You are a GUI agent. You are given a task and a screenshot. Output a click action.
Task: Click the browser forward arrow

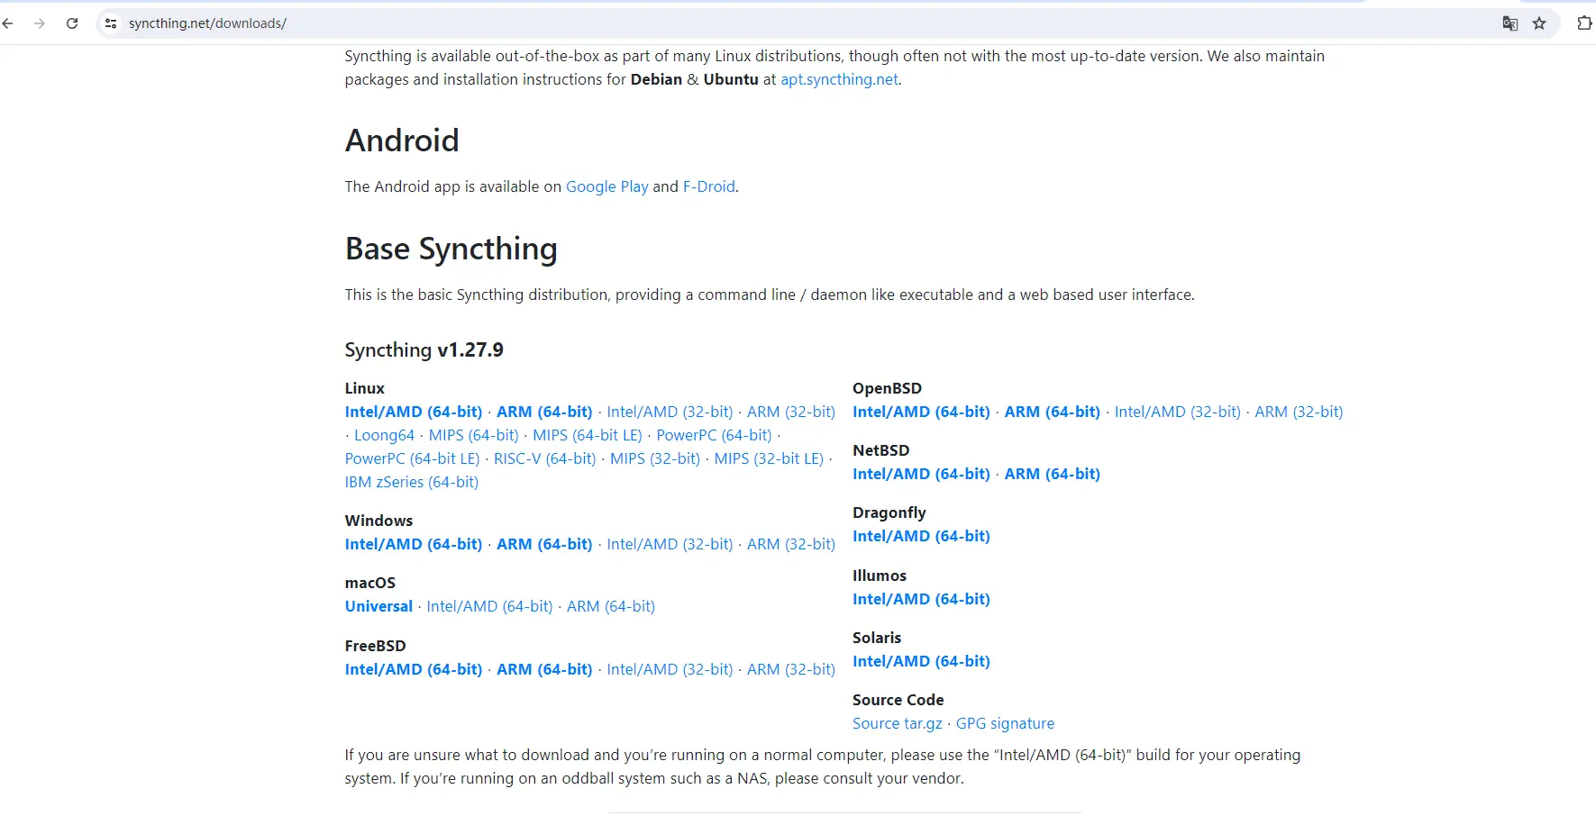tap(40, 23)
